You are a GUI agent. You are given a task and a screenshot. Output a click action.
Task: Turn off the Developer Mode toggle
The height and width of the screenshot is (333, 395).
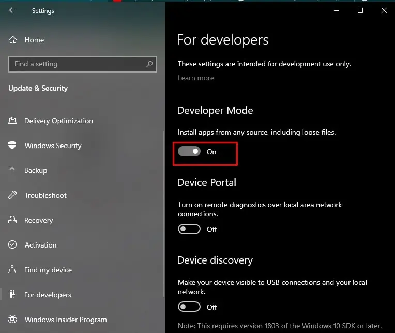(189, 152)
